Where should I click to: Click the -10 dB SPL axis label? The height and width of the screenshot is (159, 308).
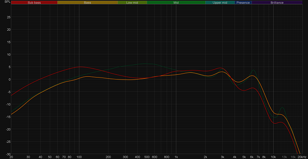[x=8, y=104]
